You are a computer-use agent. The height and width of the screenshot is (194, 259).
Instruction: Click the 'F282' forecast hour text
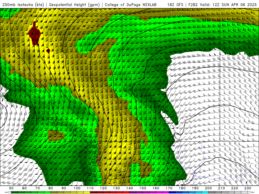click(x=193, y=5)
